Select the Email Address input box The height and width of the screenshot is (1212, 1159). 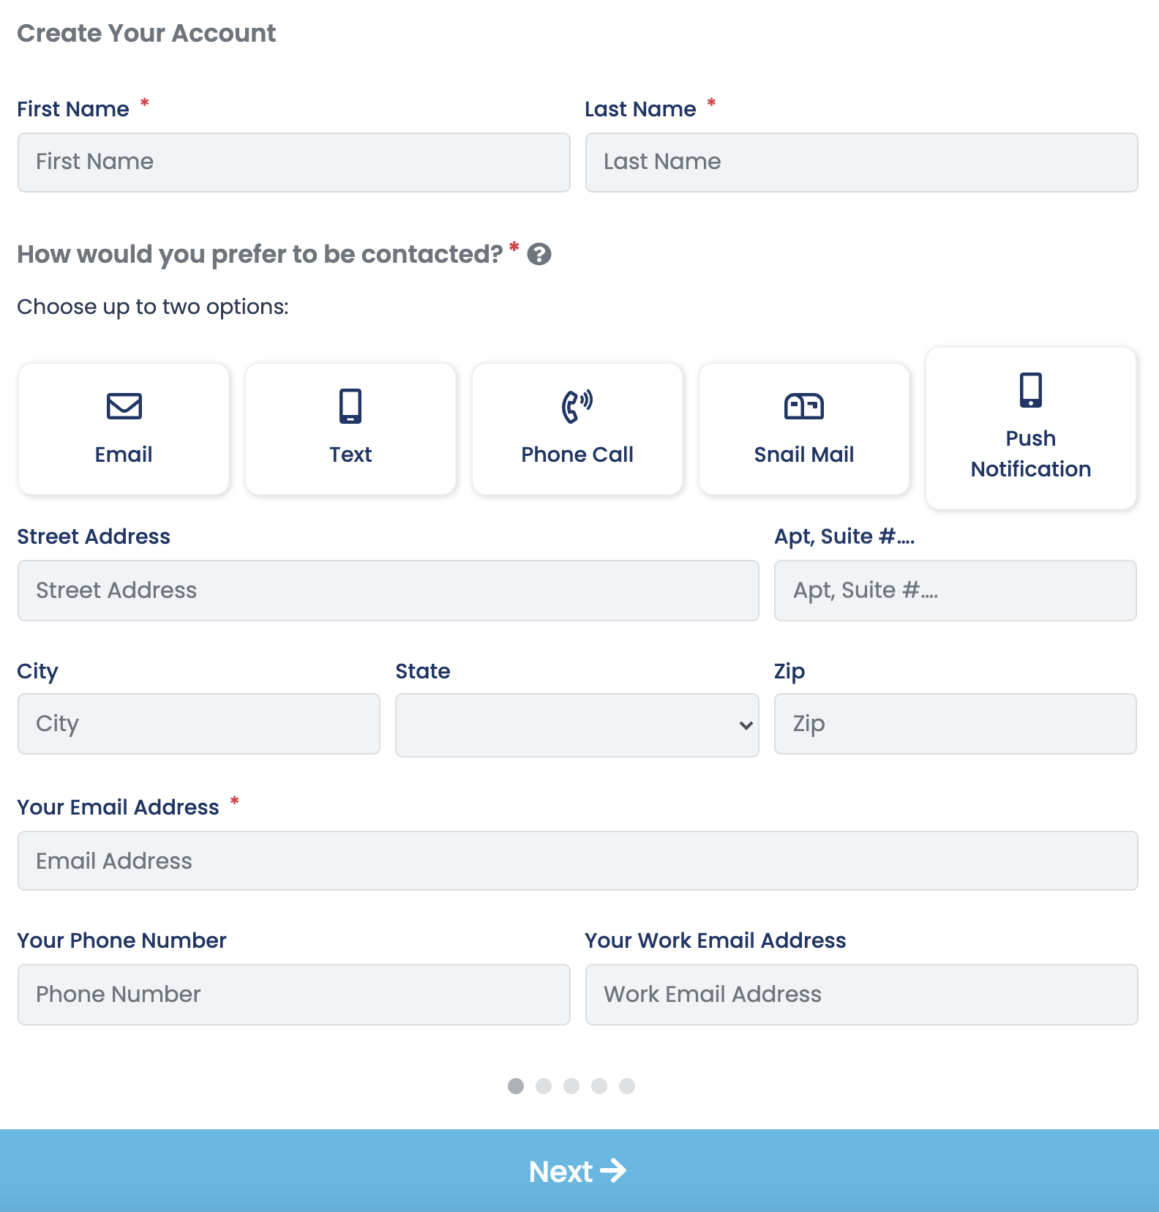point(578,861)
